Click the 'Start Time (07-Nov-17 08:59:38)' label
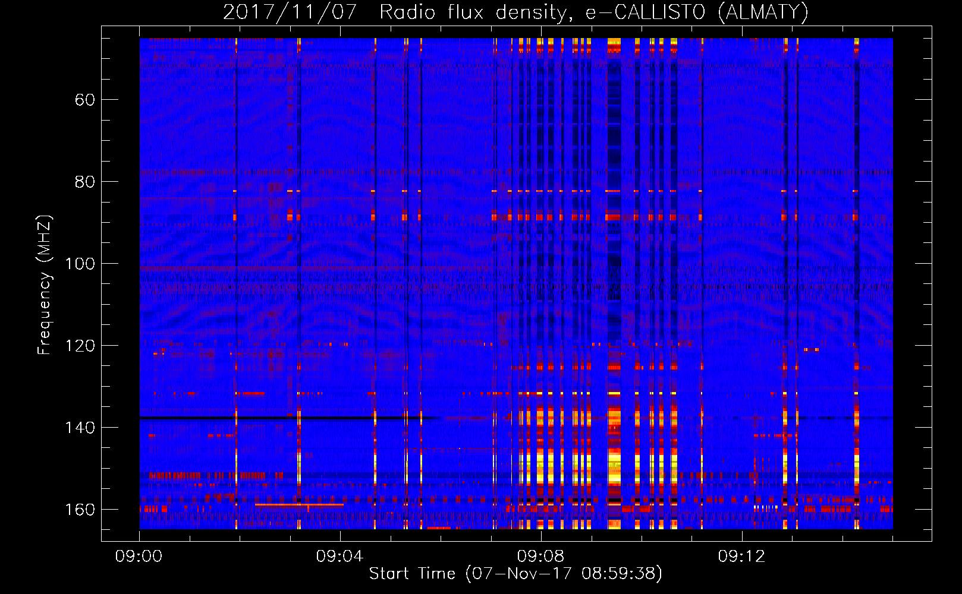This screenshot has height=594, width=962. tap(515, 574)
